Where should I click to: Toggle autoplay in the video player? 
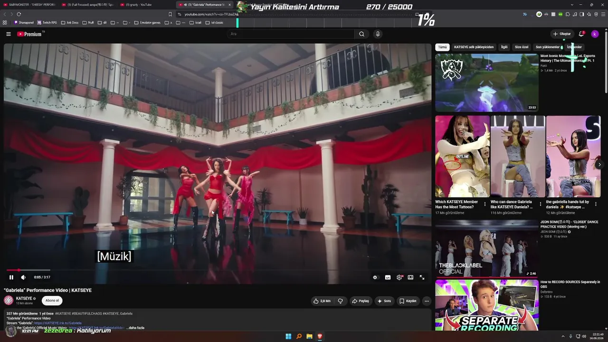click(x=375, y=277)
